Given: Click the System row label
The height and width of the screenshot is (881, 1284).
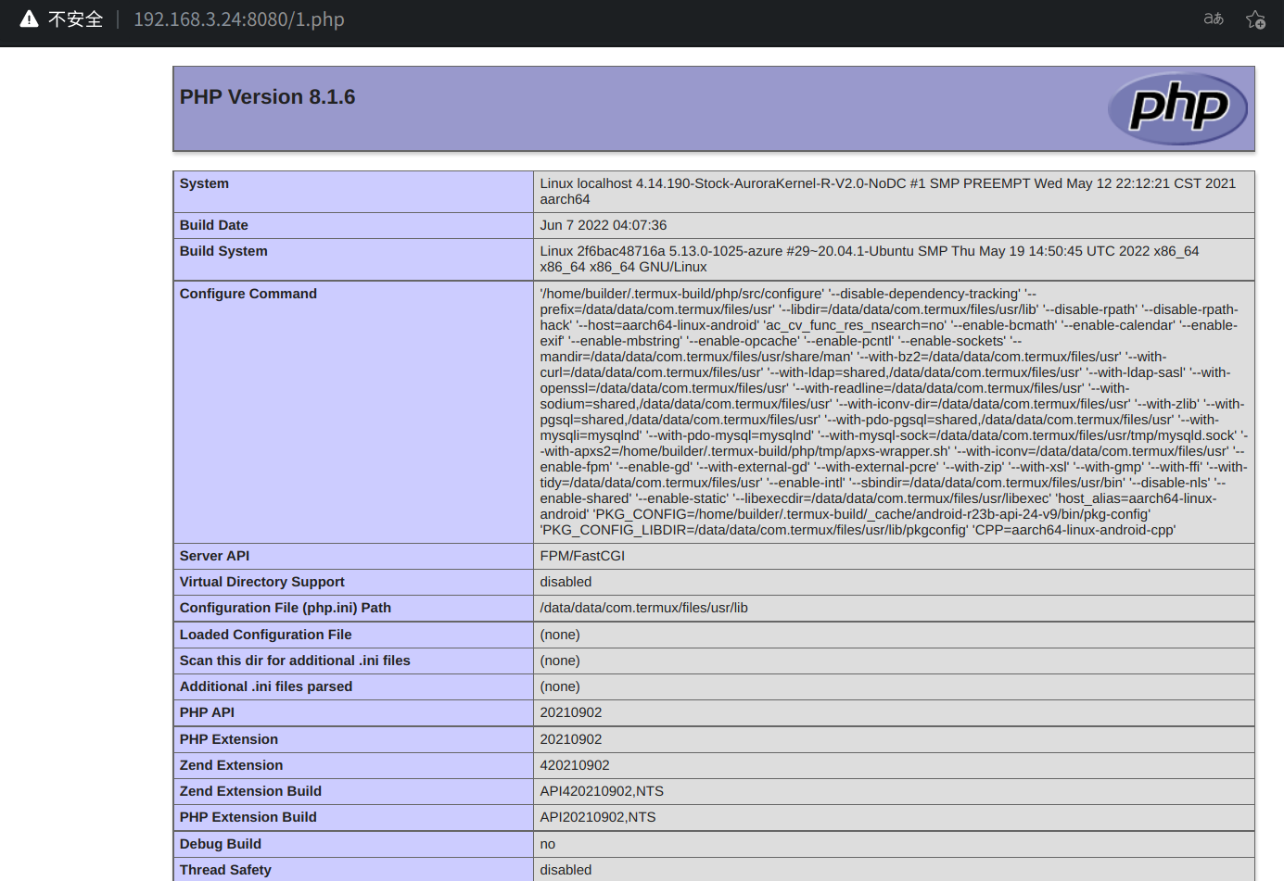Looking at the screenshot, I should pos(204,183).
